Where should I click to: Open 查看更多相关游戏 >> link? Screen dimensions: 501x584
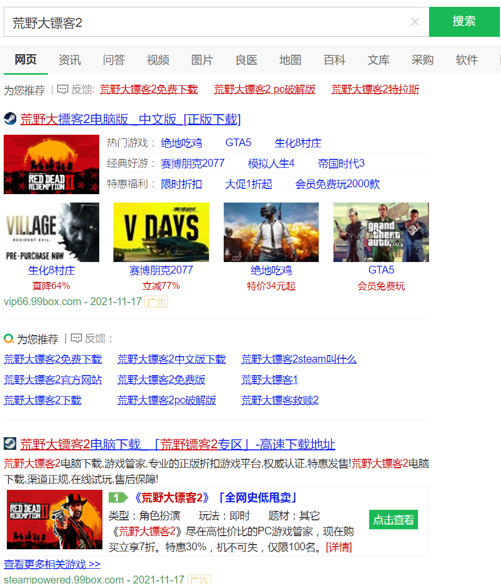[52, 564]
